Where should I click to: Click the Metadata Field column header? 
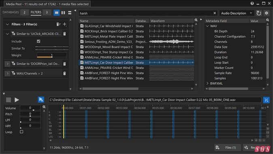[x=227, y=21]
